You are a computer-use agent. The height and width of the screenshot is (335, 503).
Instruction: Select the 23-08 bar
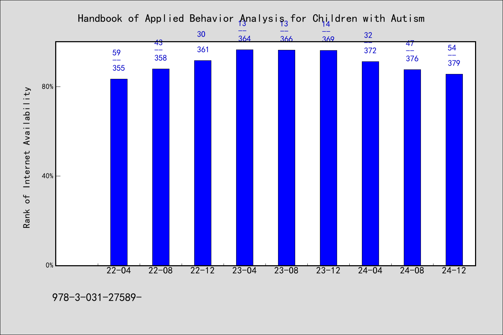[286, 158]
